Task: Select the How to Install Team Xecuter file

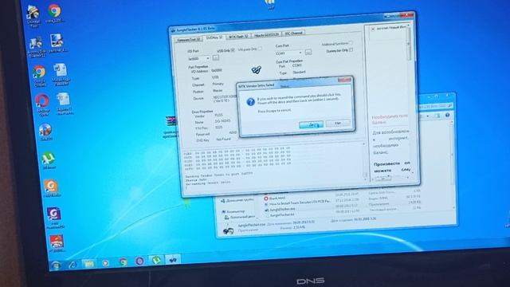Action: pos(297,203)
